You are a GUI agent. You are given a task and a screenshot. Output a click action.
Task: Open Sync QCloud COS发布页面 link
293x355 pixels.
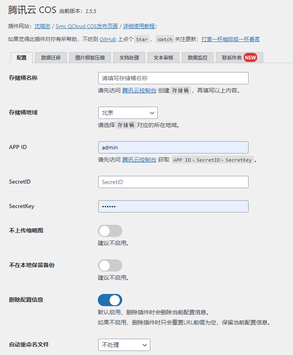click(x=86, y=26)
